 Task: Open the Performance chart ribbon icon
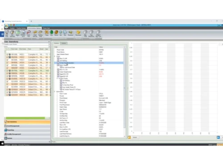23,33
